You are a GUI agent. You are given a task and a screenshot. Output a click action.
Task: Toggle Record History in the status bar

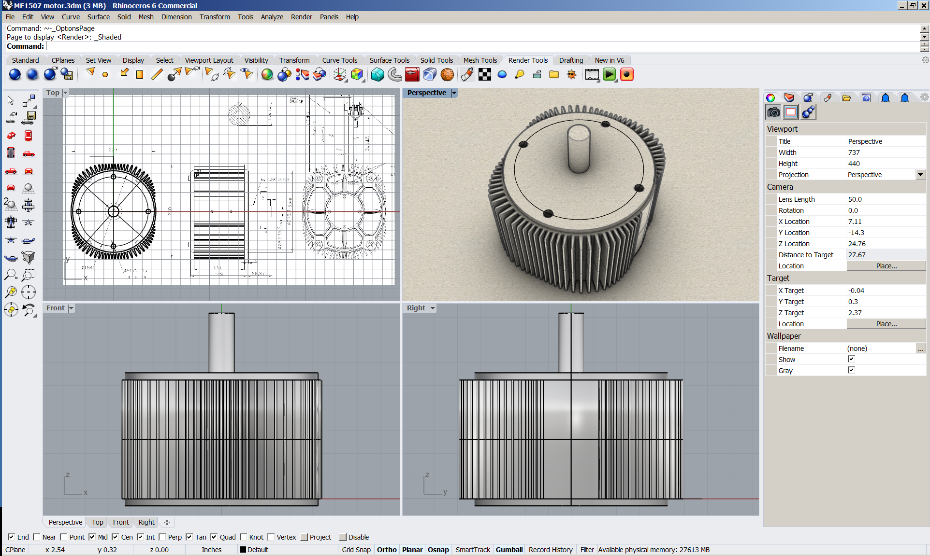click(551, 550)
